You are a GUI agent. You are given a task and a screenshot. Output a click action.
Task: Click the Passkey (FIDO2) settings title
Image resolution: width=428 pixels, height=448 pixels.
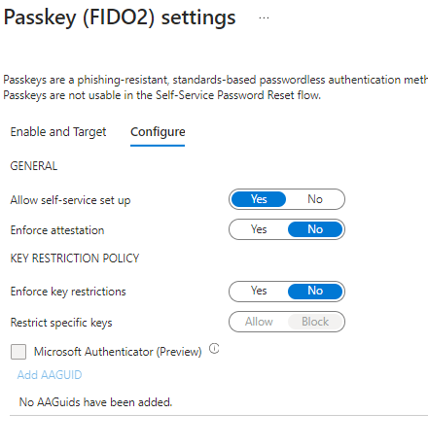pyautogui.click(x=120, y=17)
